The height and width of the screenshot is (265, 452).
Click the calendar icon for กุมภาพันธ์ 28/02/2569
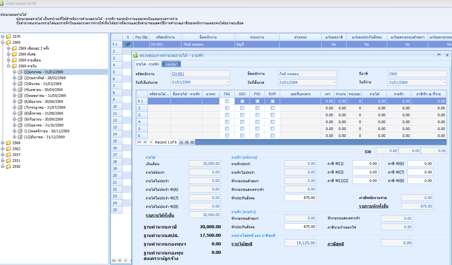[x=20, y=78]
